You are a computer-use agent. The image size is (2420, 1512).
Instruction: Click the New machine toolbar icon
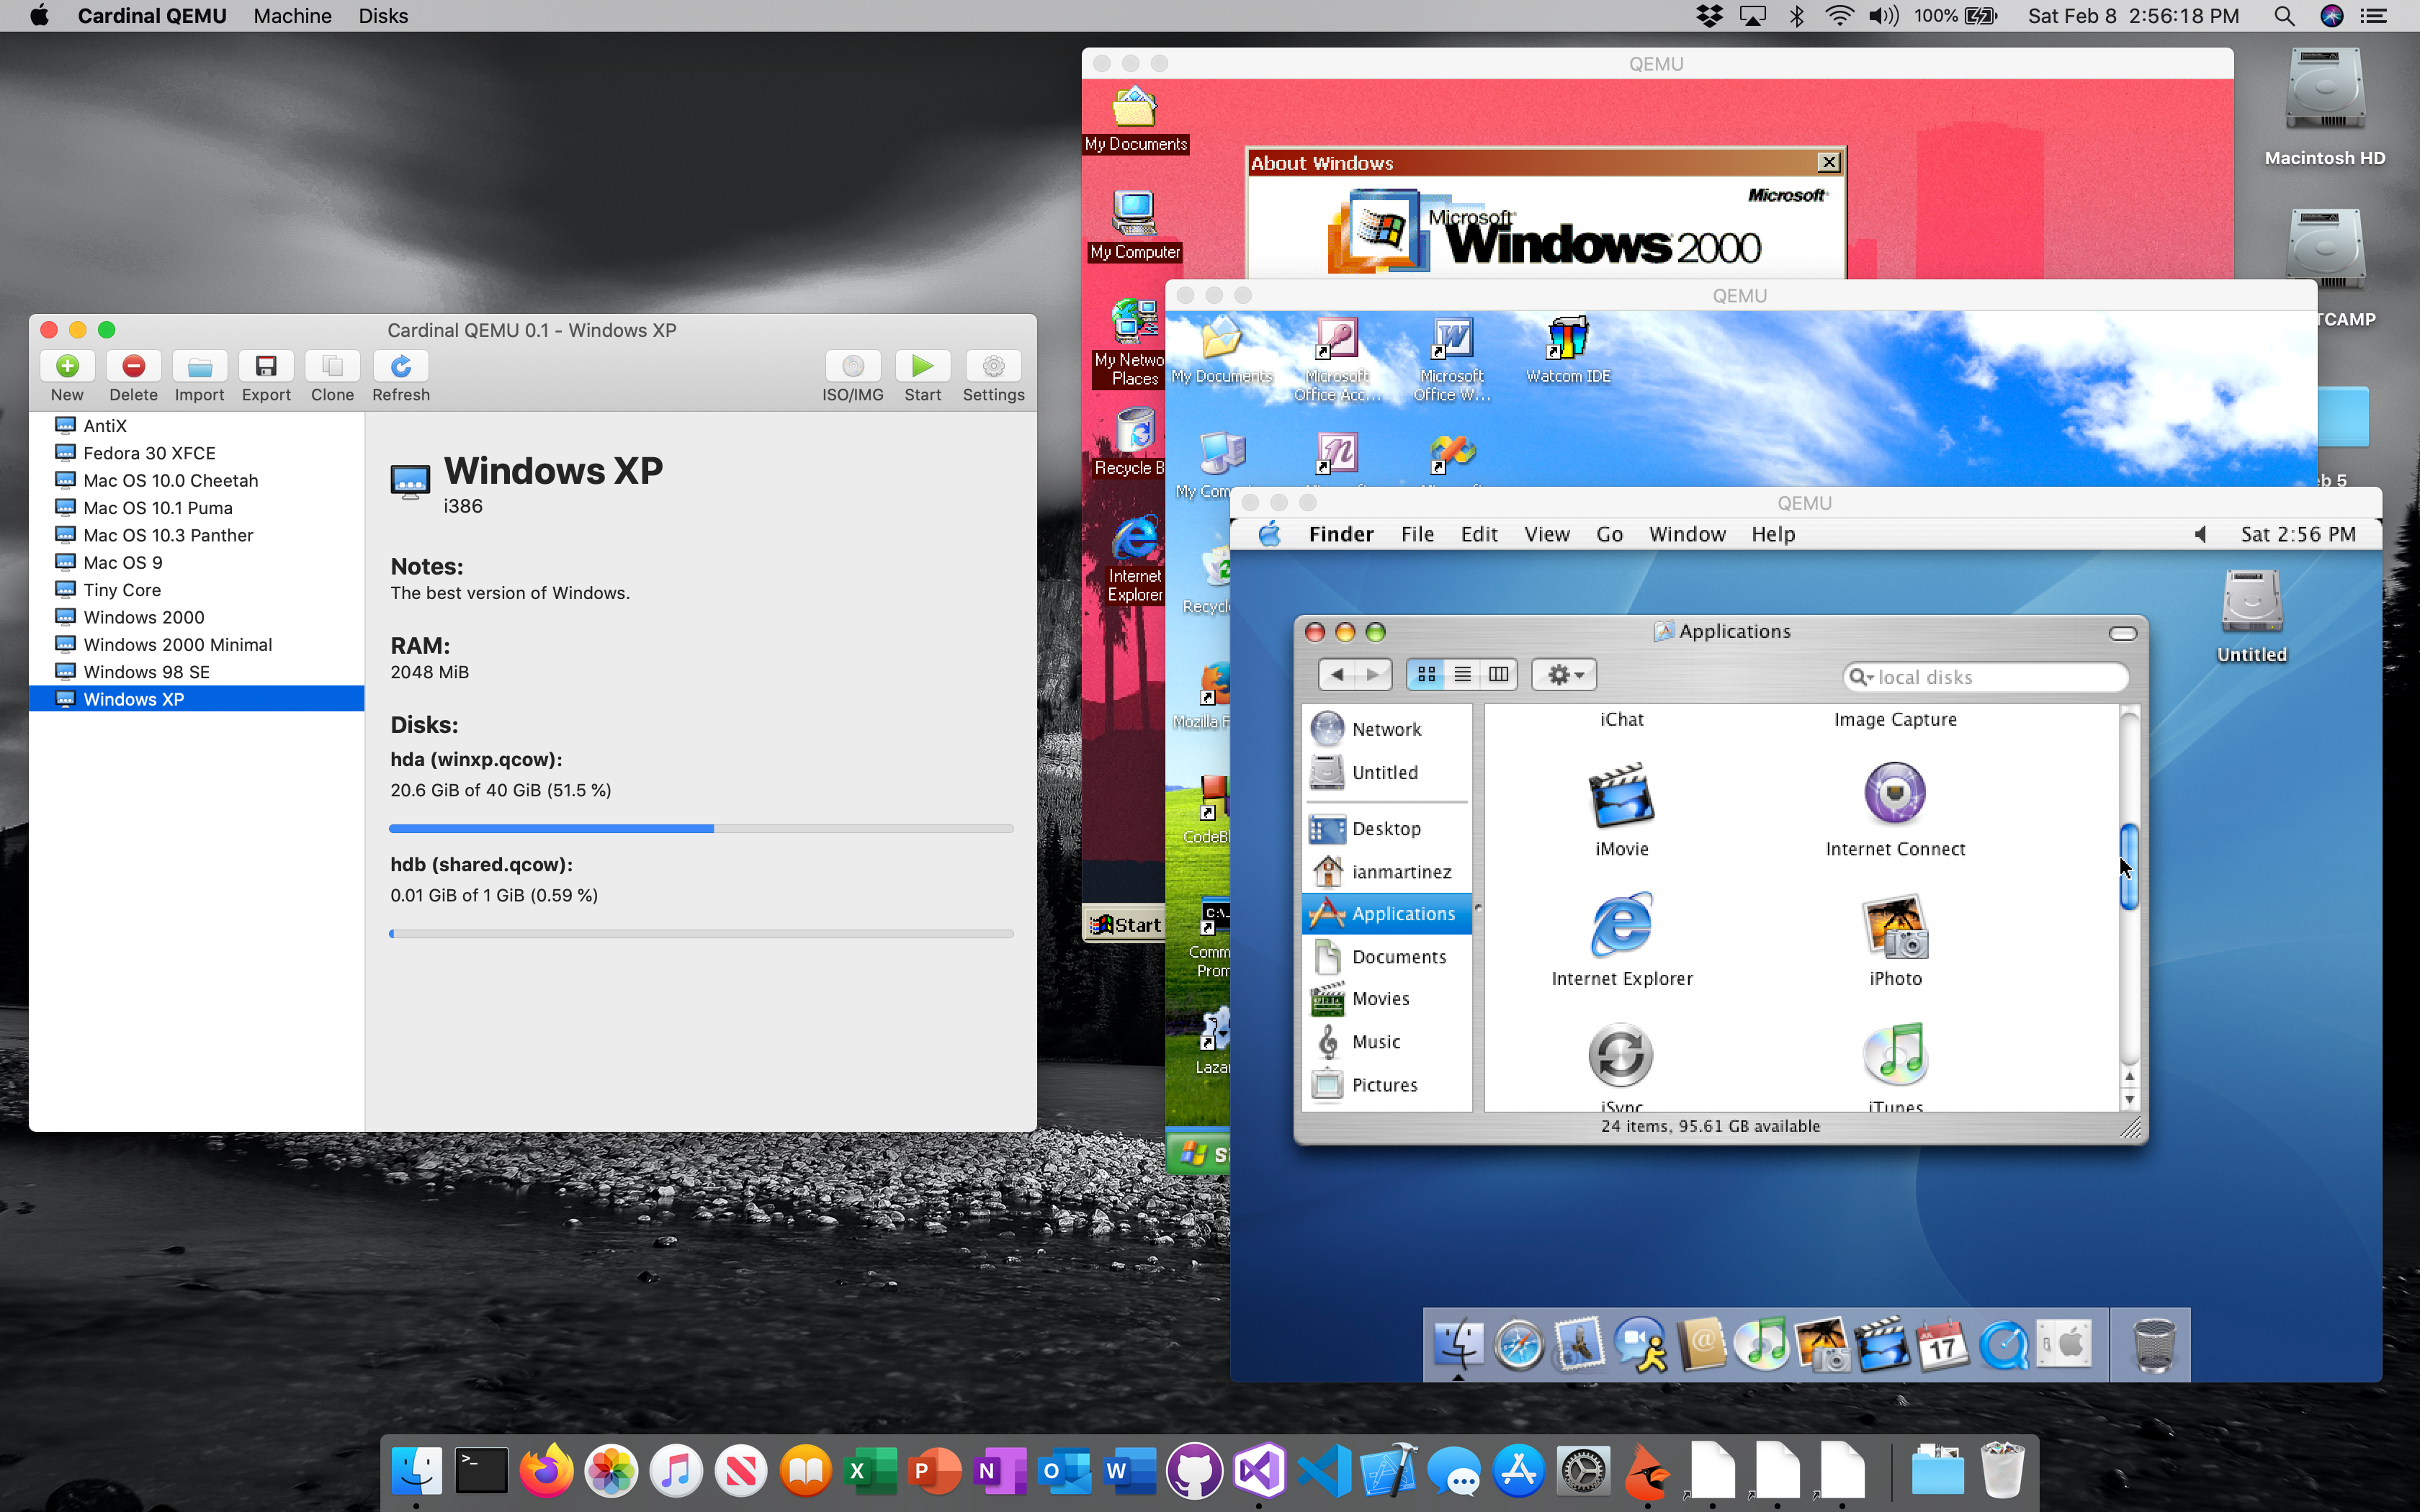[x=67, y=366]
